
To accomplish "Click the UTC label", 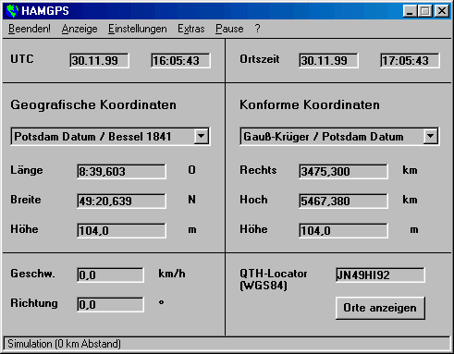I will click(22, 59).
